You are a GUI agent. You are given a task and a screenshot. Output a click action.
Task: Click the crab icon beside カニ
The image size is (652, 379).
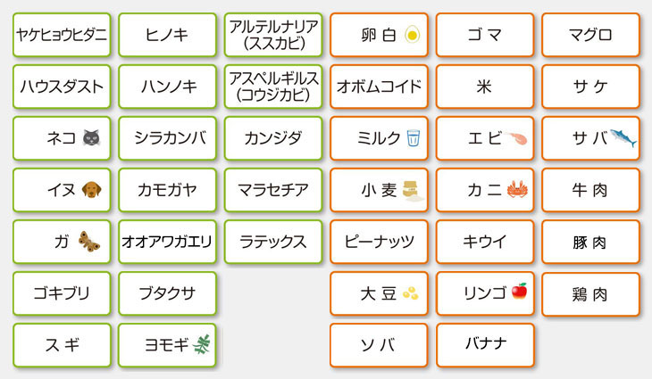tap(517, 189)
